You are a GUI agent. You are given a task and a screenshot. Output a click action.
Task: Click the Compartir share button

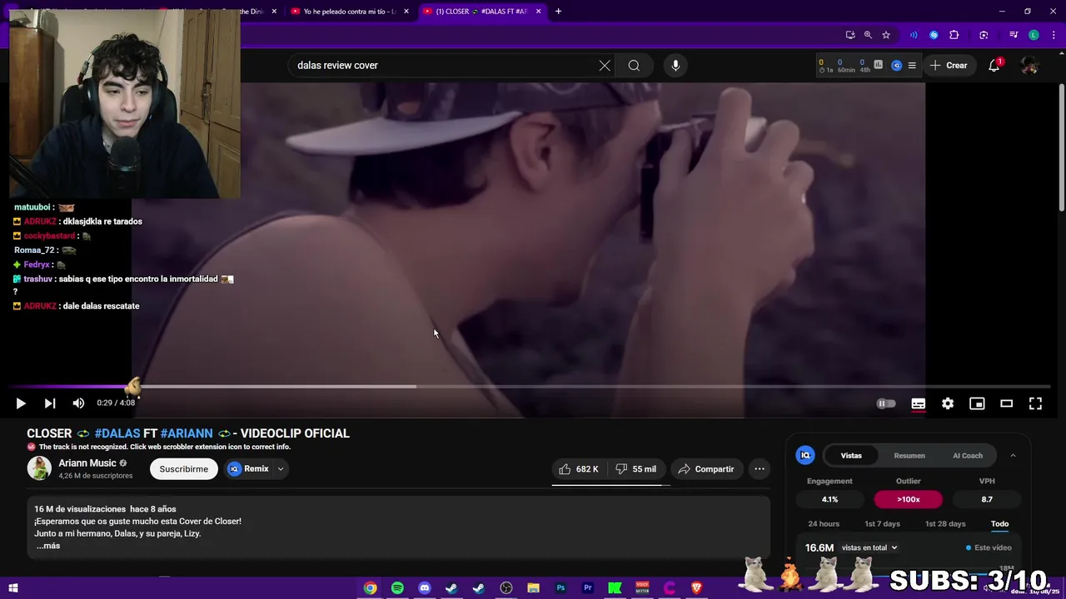click(x=706, y=469)
